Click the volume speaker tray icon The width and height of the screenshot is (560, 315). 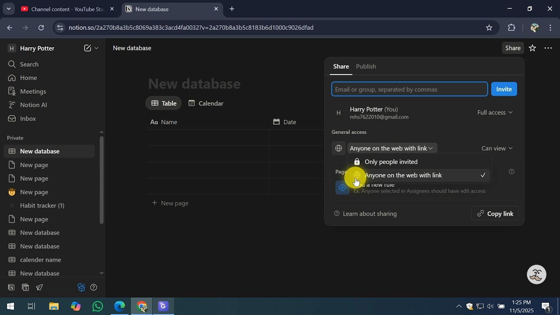pyautogui.click(x=490, y=306)
